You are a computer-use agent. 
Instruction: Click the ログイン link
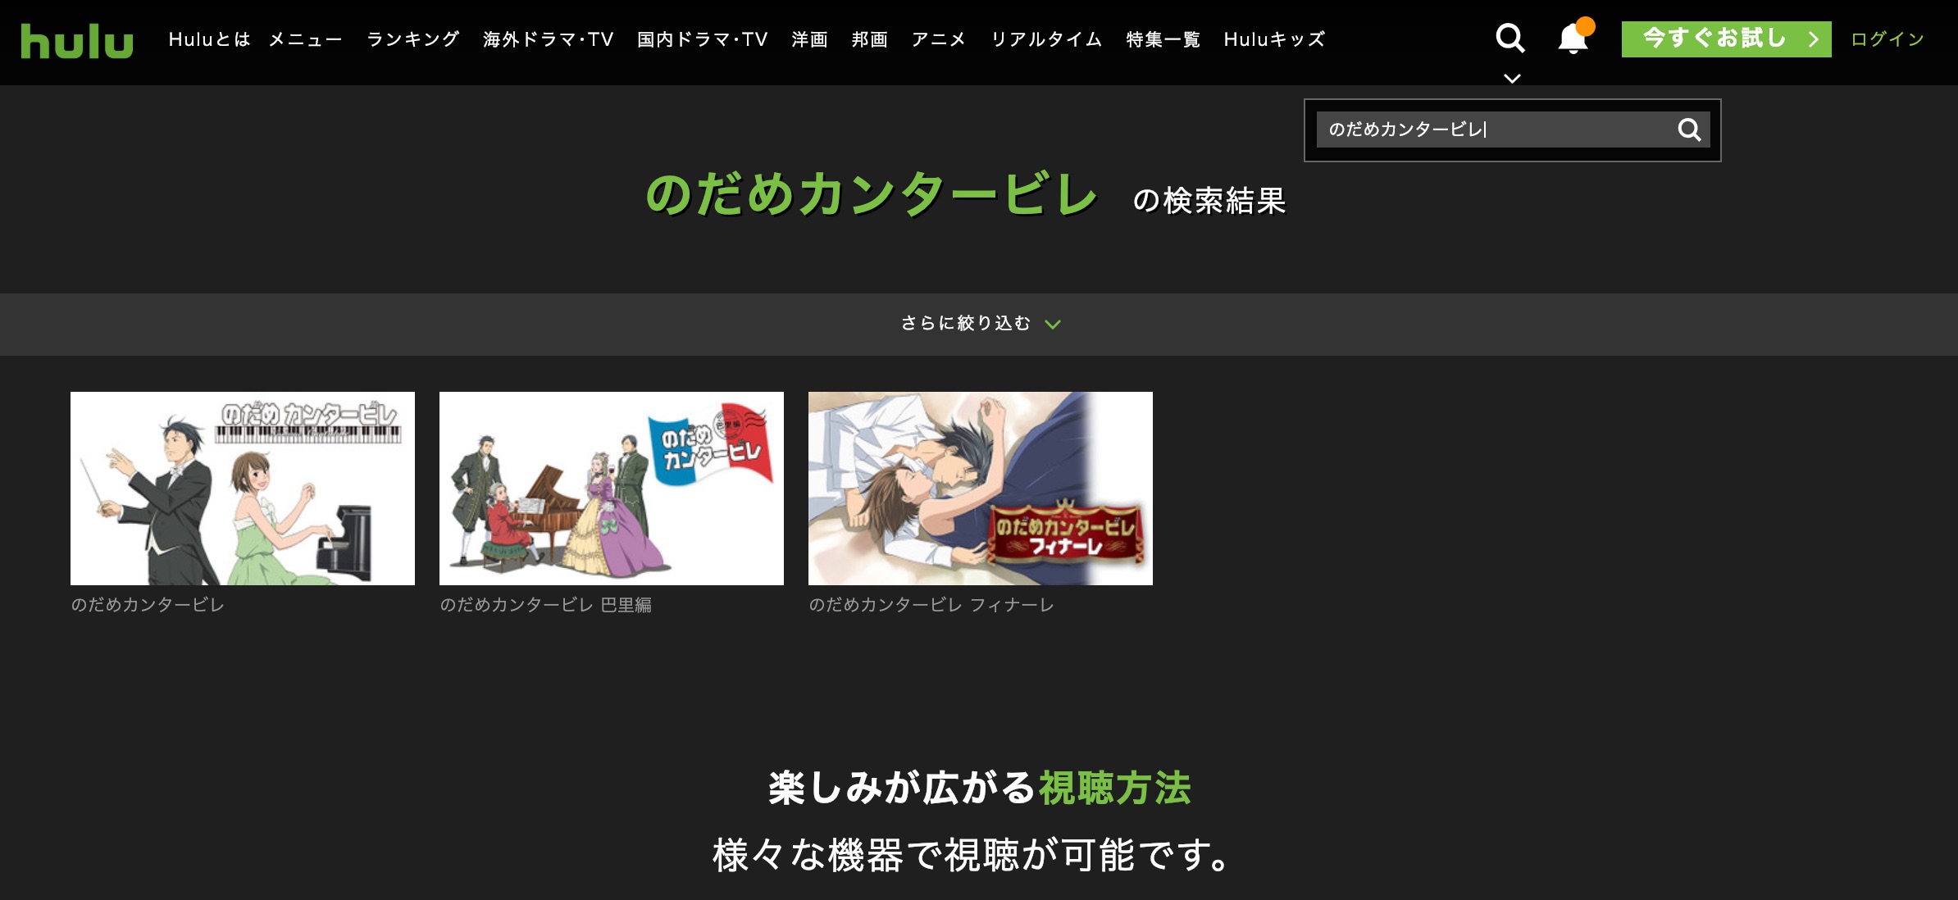coord(1887,39)
